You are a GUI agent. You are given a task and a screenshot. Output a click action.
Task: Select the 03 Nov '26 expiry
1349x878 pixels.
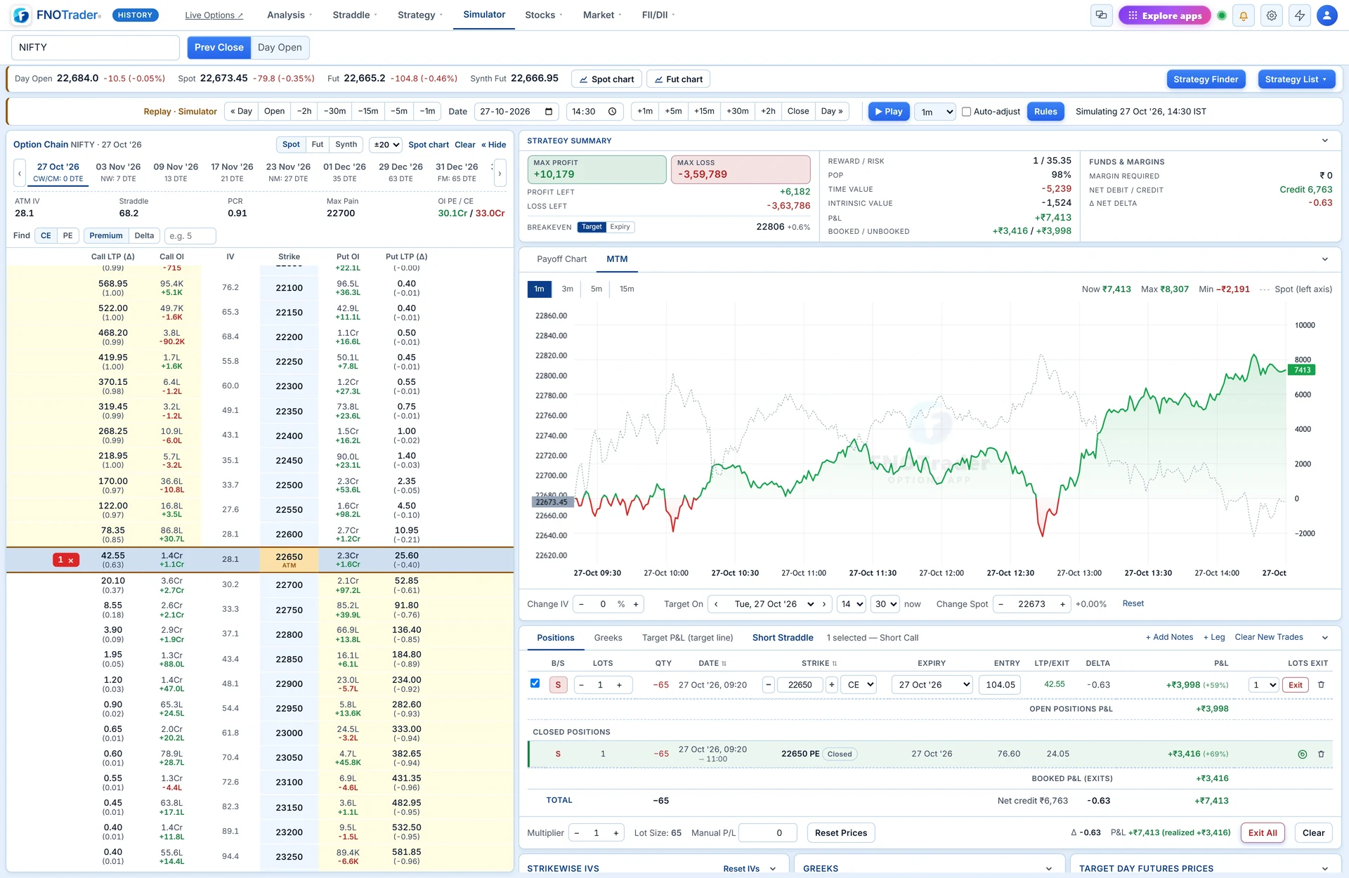coord(118,172)
